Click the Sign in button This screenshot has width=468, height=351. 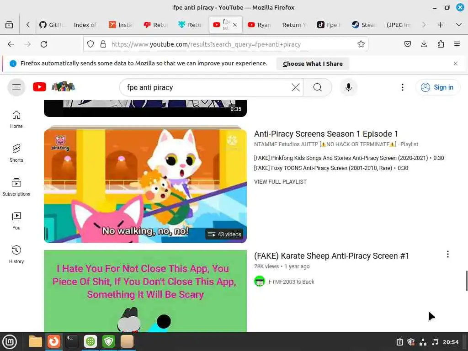point(437,87)
